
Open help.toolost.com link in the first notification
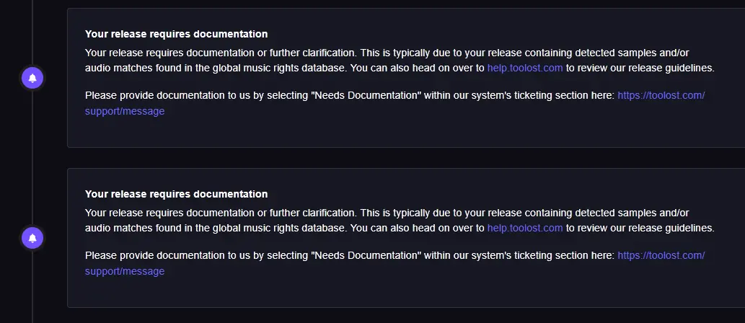point(525,68)
